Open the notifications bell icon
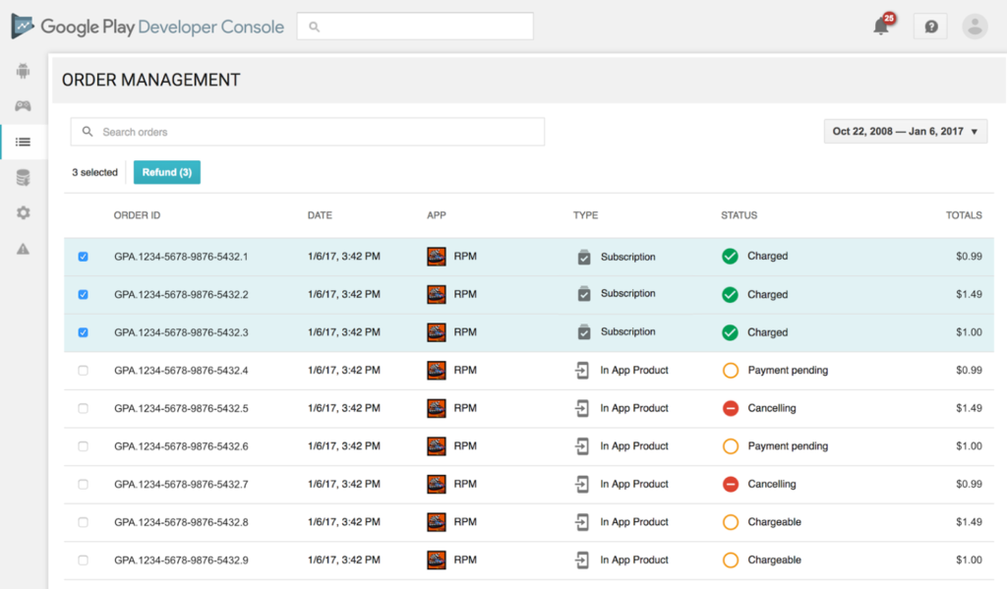The width and height of the screenshot is (1007, 589). (x=881, y=27)
